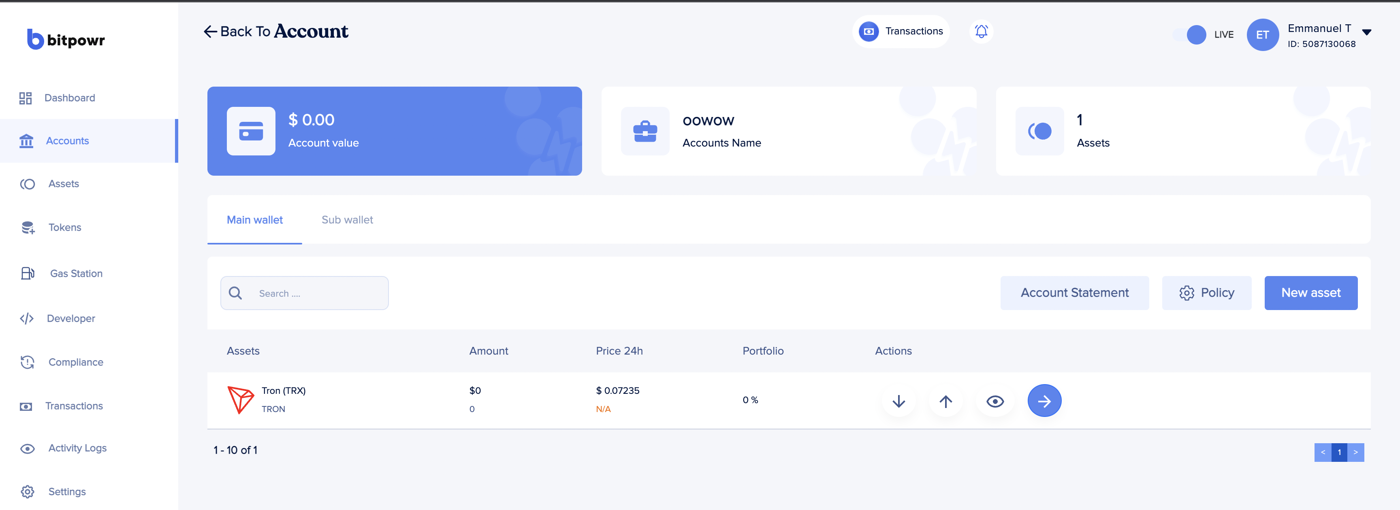Click the Developer code icon in sidebar
Image resolution: width=1400 pixels, height=510 pixels.
[27, 318]
